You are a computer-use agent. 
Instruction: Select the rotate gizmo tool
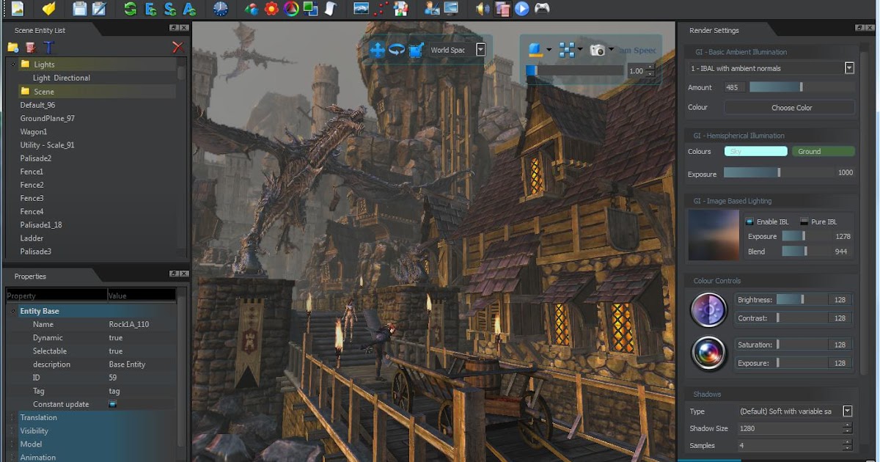tap(397, 50)
